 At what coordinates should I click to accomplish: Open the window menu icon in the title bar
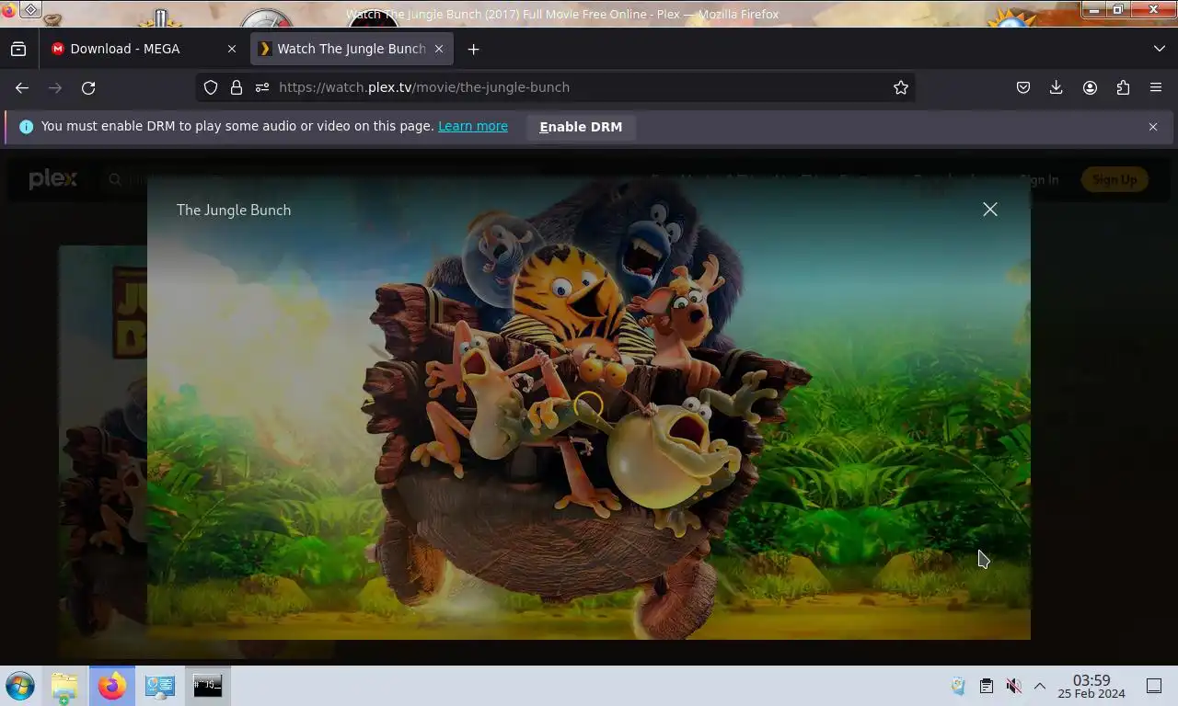tap(9, 10)
